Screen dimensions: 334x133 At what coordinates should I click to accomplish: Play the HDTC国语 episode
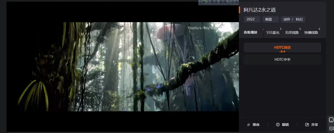[282, 47]
